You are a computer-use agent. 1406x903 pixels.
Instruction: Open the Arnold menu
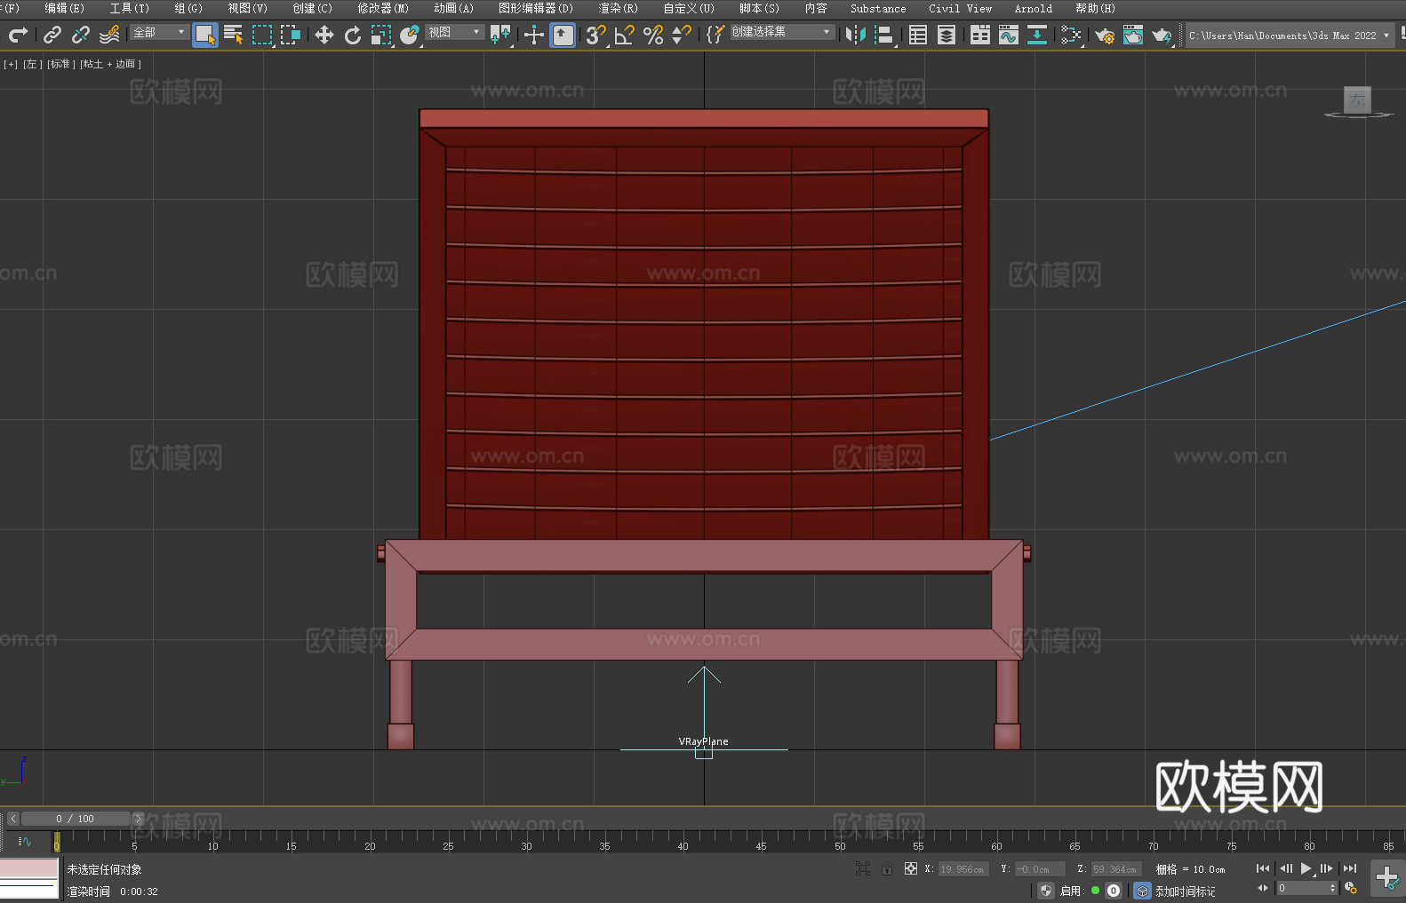point(1033,8)
